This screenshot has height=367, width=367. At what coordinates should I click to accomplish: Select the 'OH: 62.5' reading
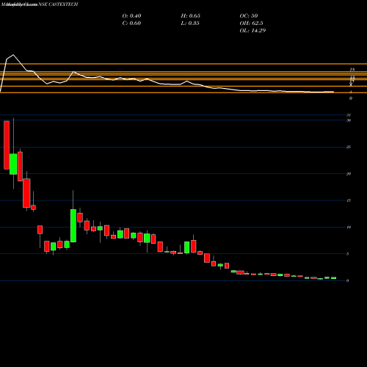point(251,23)
